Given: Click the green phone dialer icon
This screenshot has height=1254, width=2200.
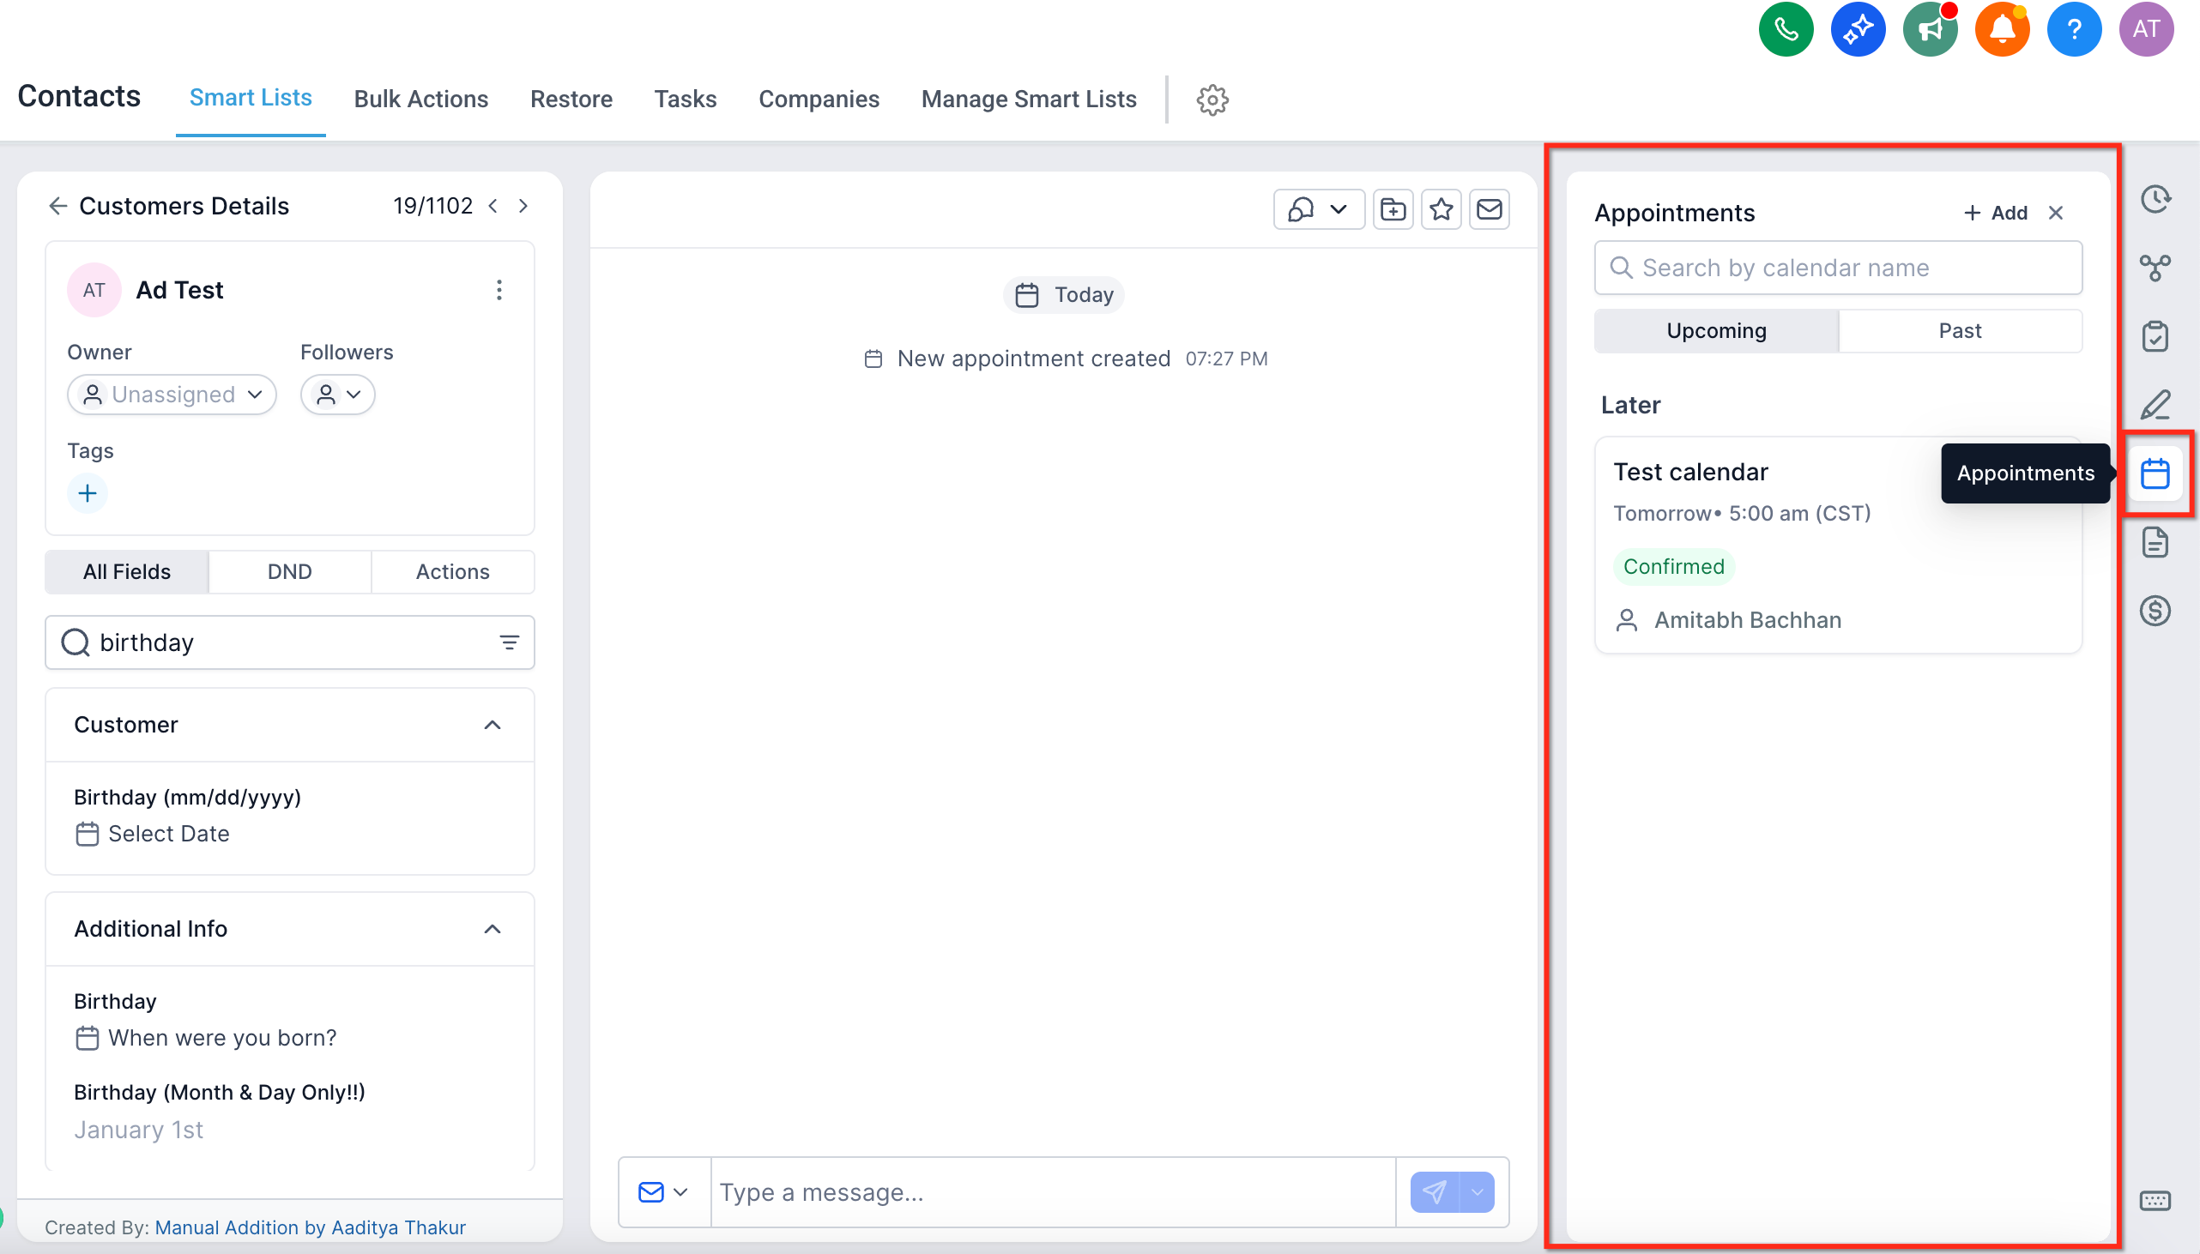Looking at the screenshot, I should [x=1785, y=29].
